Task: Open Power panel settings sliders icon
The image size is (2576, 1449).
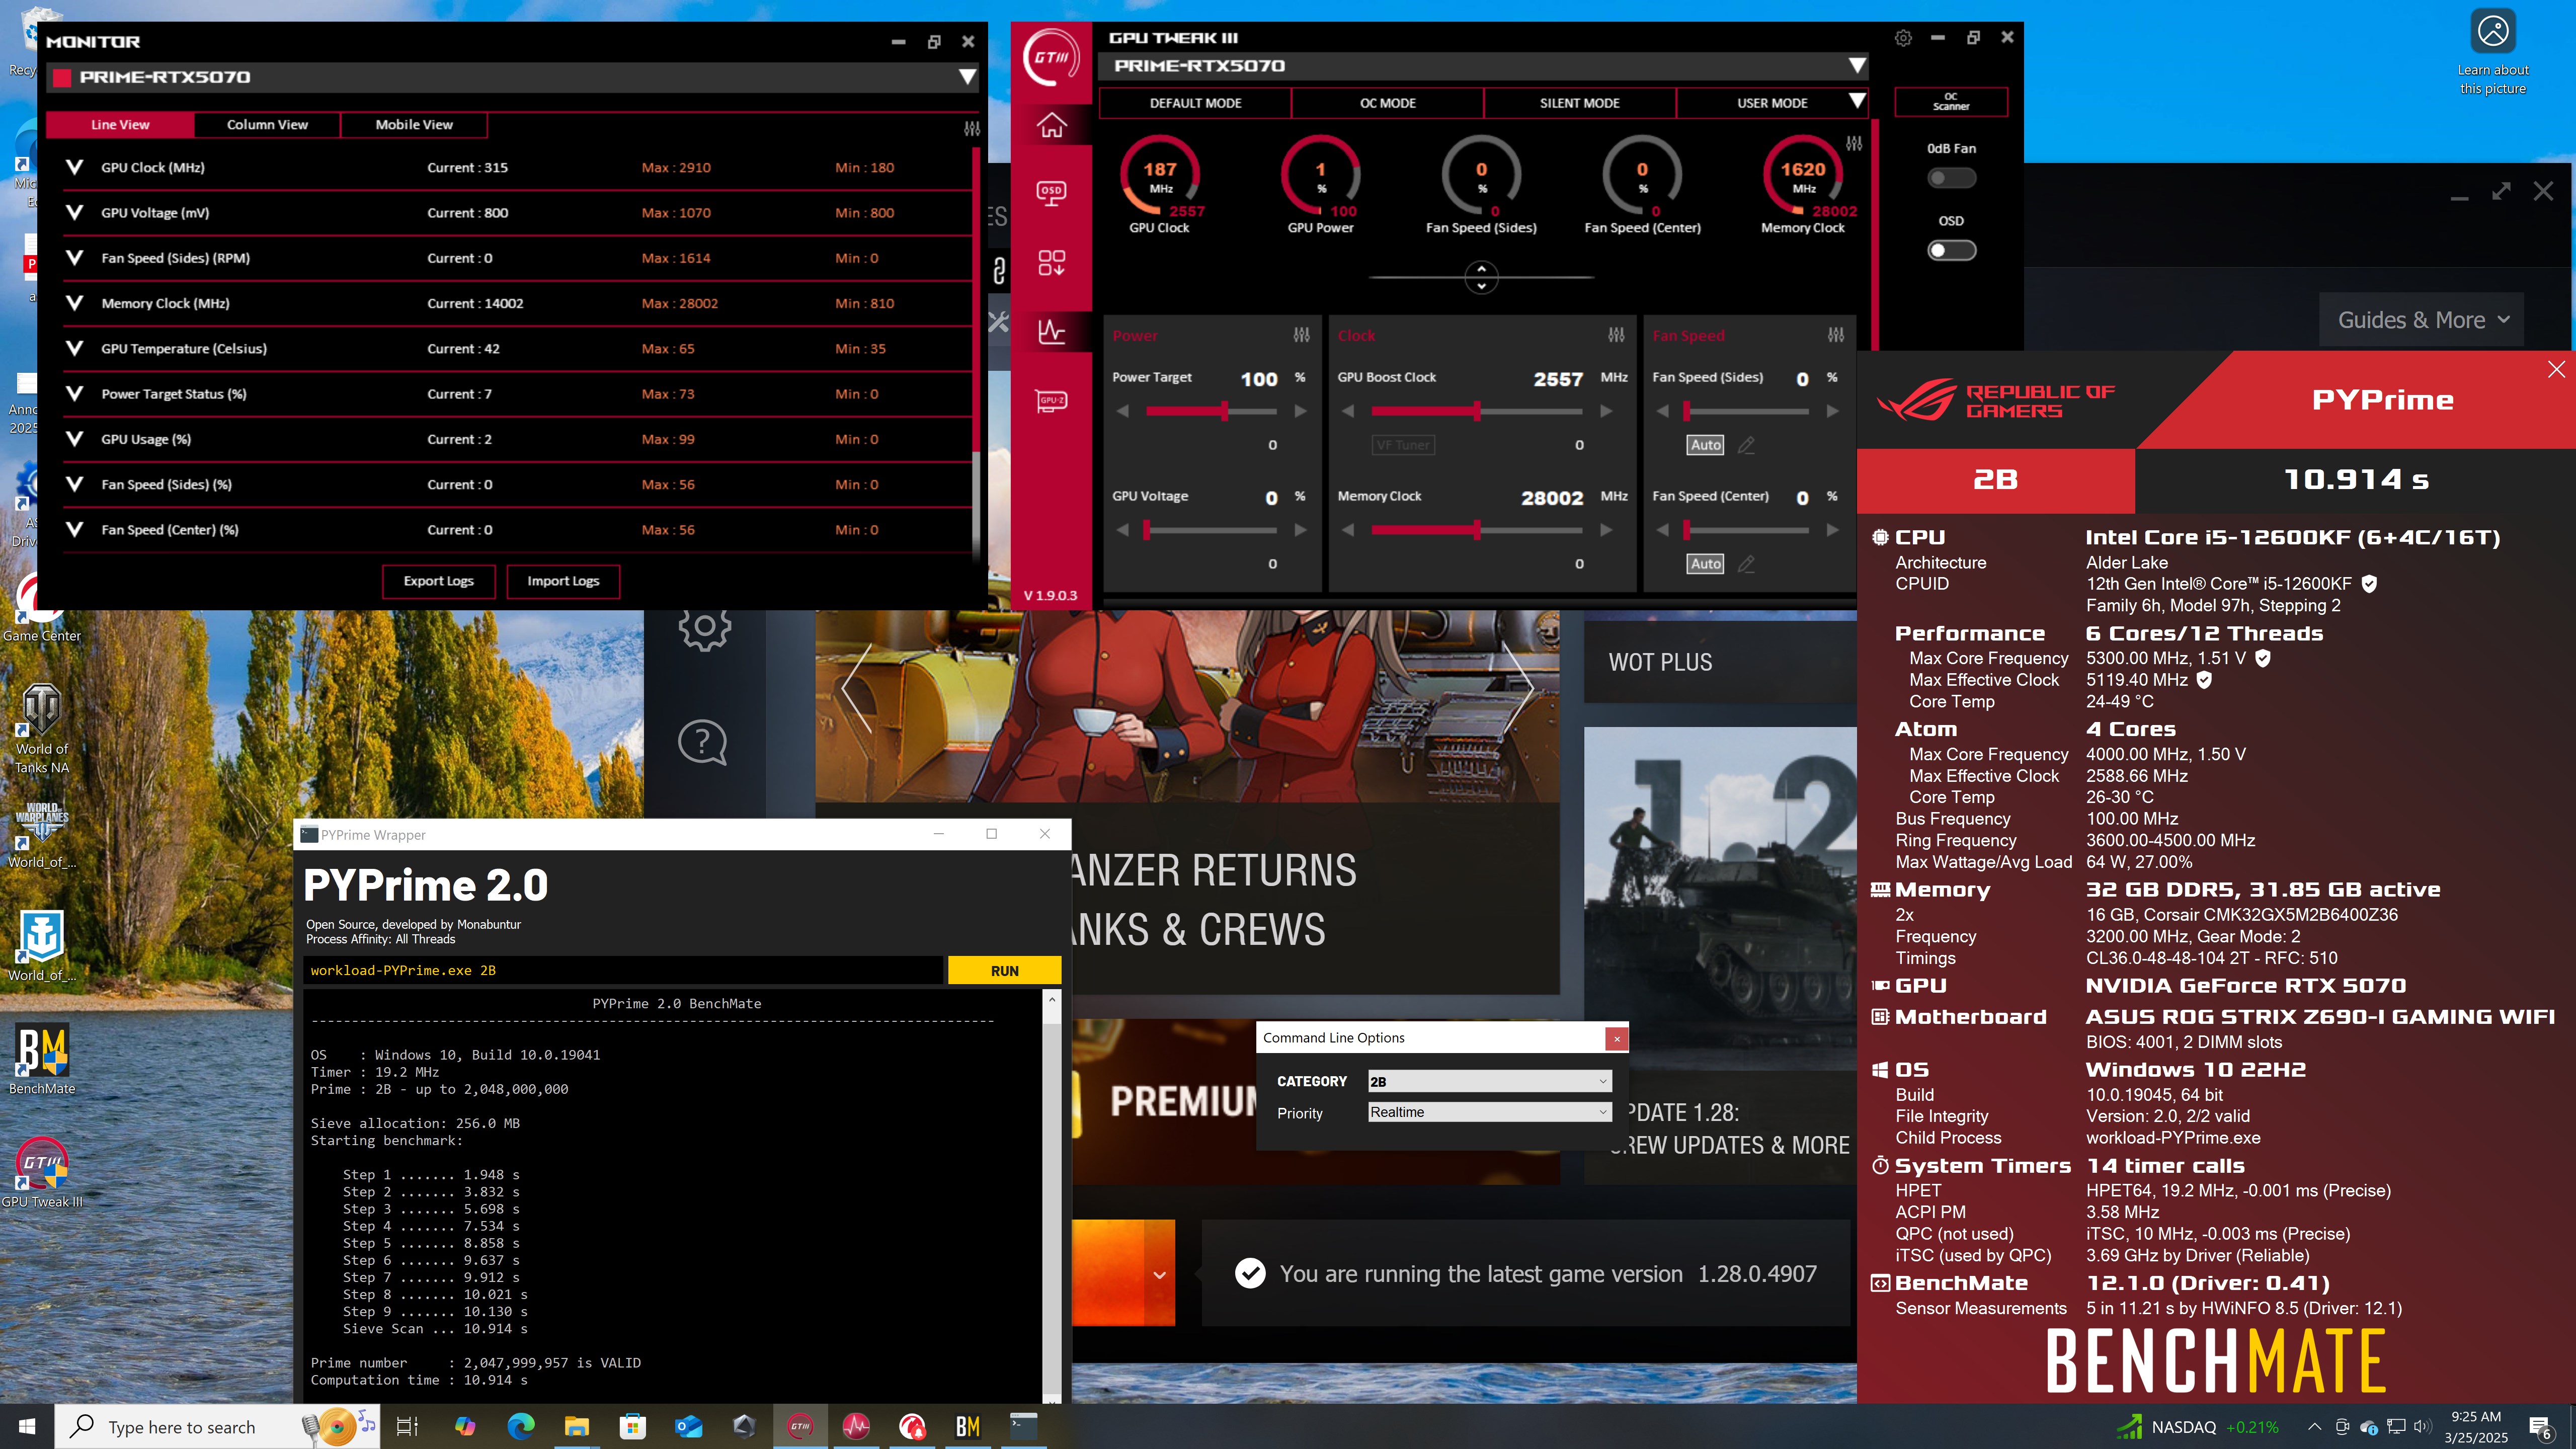Action: (x=1301, y=335)
